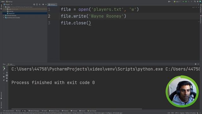
Task: Click the print icon in Run panel
Action: pyautogui.click(x=7, y=78)
